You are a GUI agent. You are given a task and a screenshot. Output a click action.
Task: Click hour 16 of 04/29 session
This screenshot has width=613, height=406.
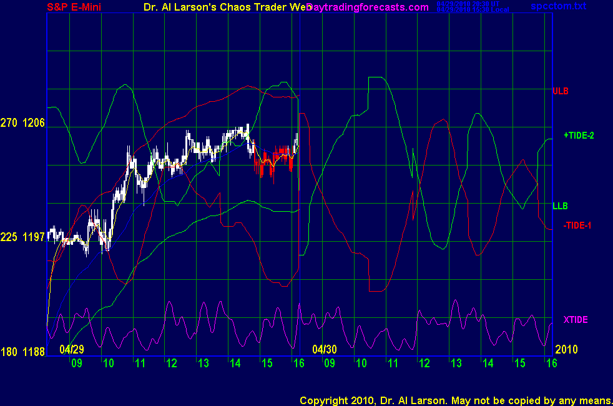tap(298, 364)
